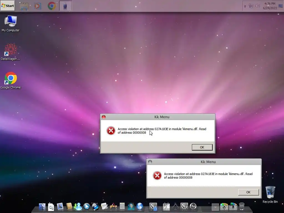Viewport: 284px width, 213px height.
Task: Open the compass divider dock icon
Action: pos(175,207)
